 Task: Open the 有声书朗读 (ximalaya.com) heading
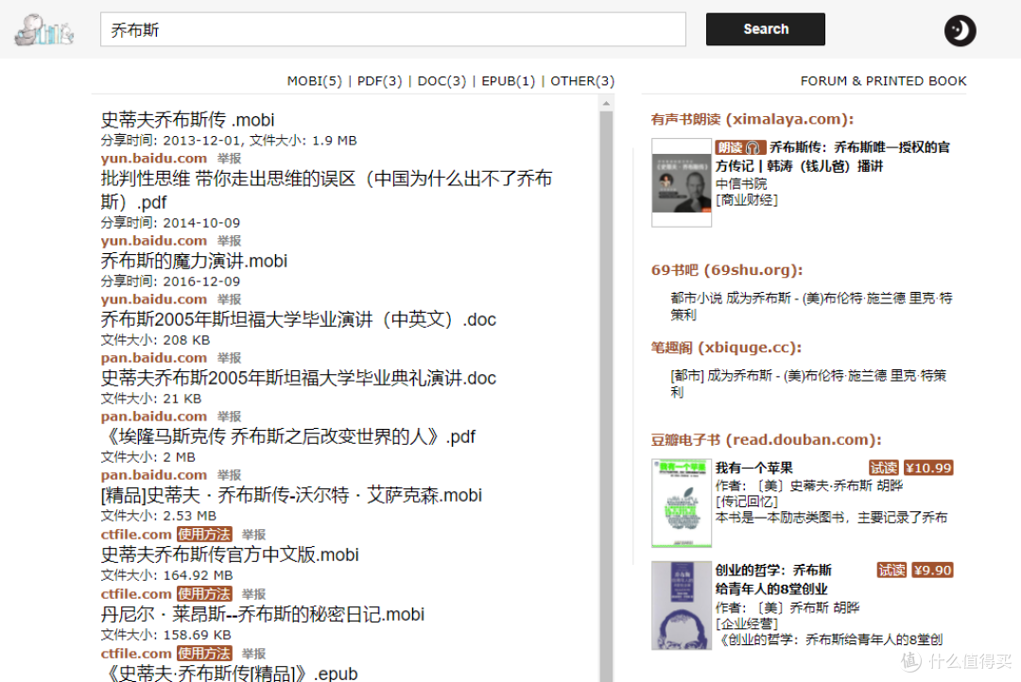pyautogui.click(x=753, y=119)
